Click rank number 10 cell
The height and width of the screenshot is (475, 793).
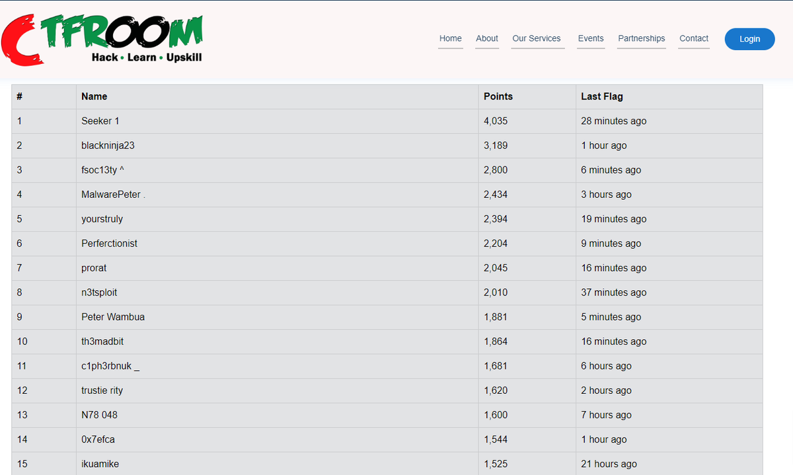pos(44,341)
